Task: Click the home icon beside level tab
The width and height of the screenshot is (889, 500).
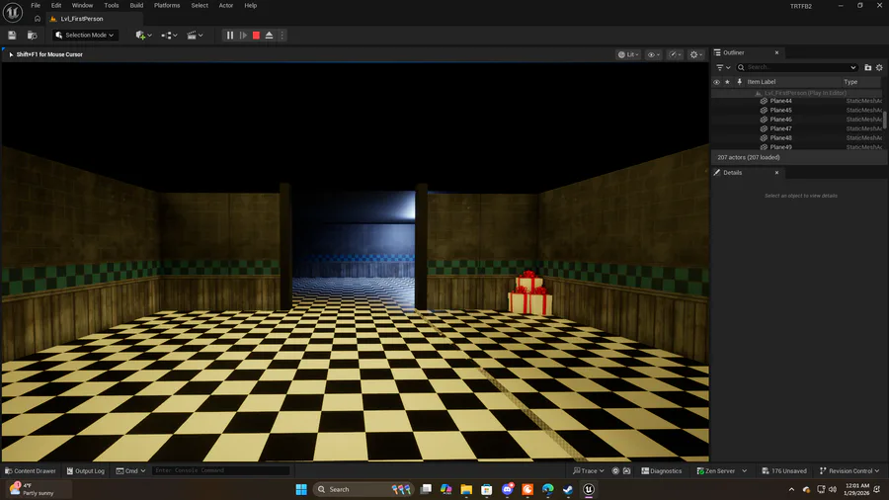Action: pyautogui.click(x=38, y=19)
